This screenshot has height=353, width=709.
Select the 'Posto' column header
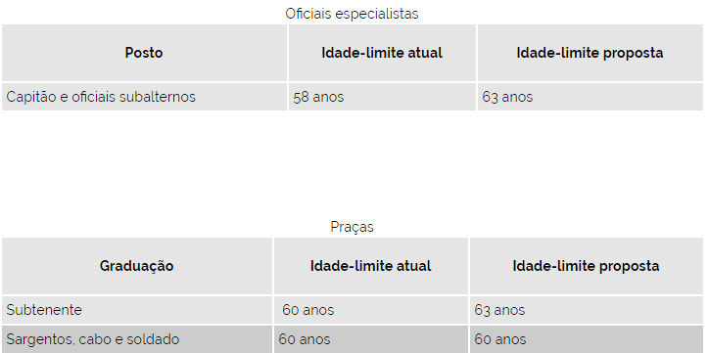click(144, 53)
